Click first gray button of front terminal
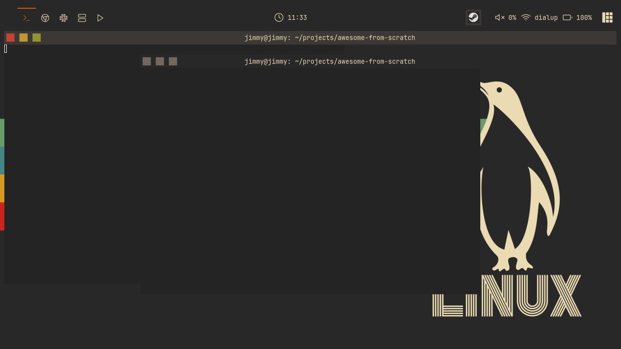Viewport: 621px width, 349px height. point(147,62)
